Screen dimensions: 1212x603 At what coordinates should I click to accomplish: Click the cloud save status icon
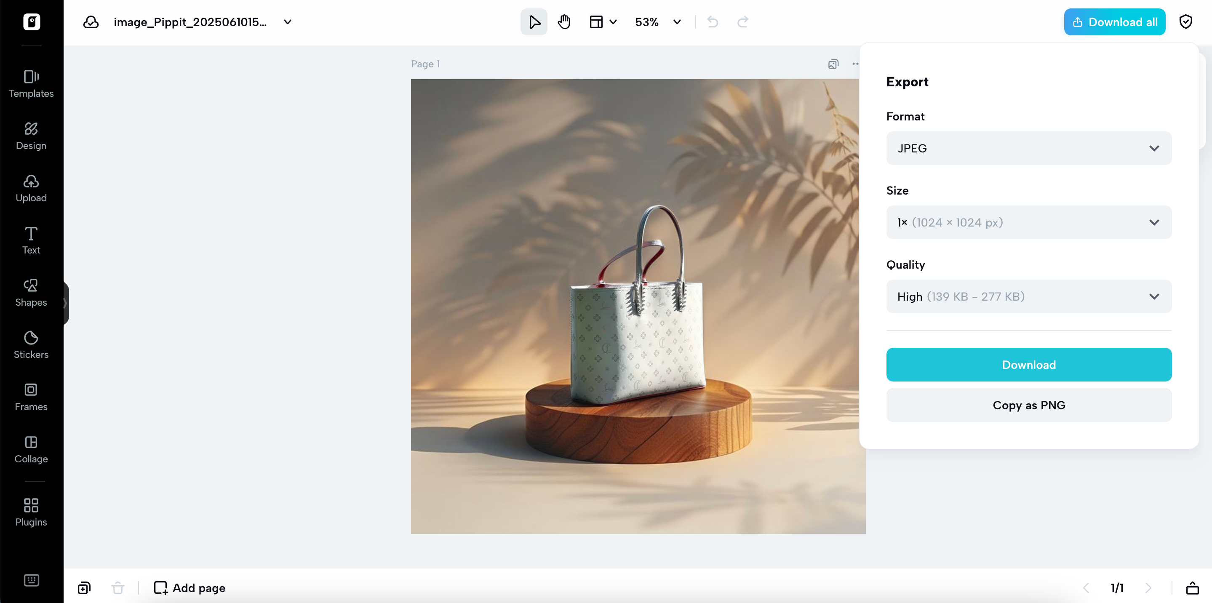pyautogui.click(x=91, y=22)
